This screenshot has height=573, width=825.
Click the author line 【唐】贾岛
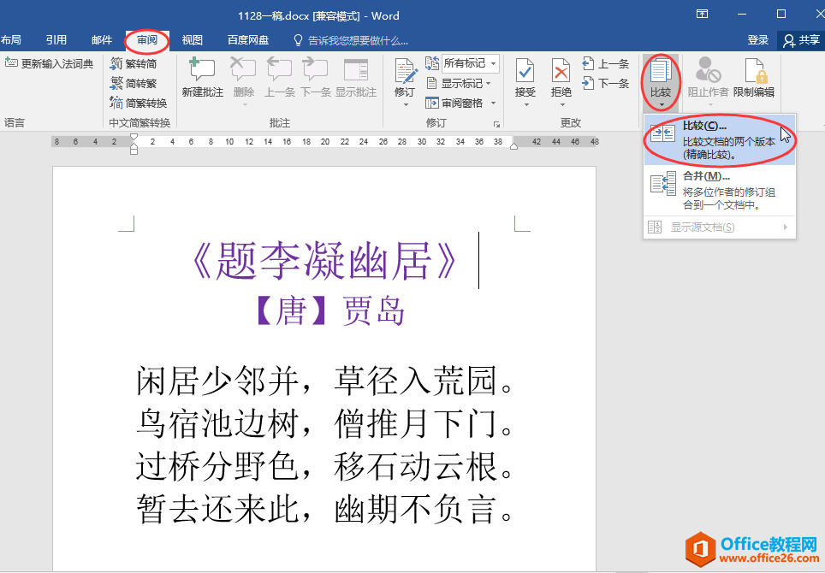(x=330, y=310)
